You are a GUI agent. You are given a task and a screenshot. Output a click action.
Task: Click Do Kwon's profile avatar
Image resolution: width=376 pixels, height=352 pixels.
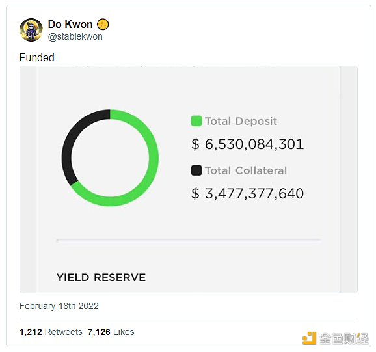[31, 30]
